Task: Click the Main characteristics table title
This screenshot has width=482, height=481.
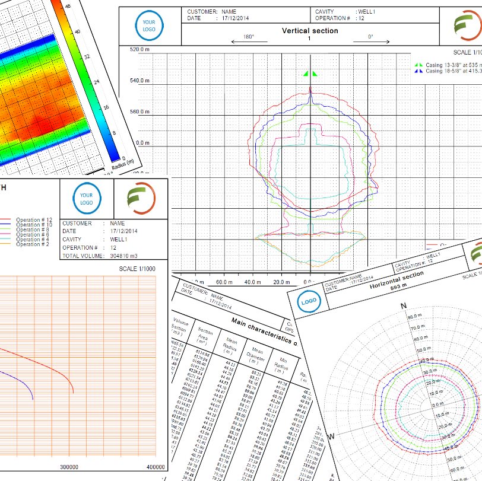Action: pyautogui.click(x=264, y=332)
